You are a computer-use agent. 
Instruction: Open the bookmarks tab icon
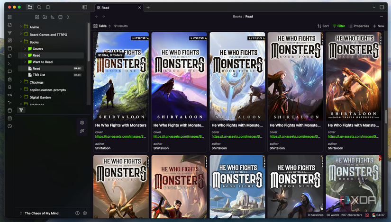click(48, 7)
